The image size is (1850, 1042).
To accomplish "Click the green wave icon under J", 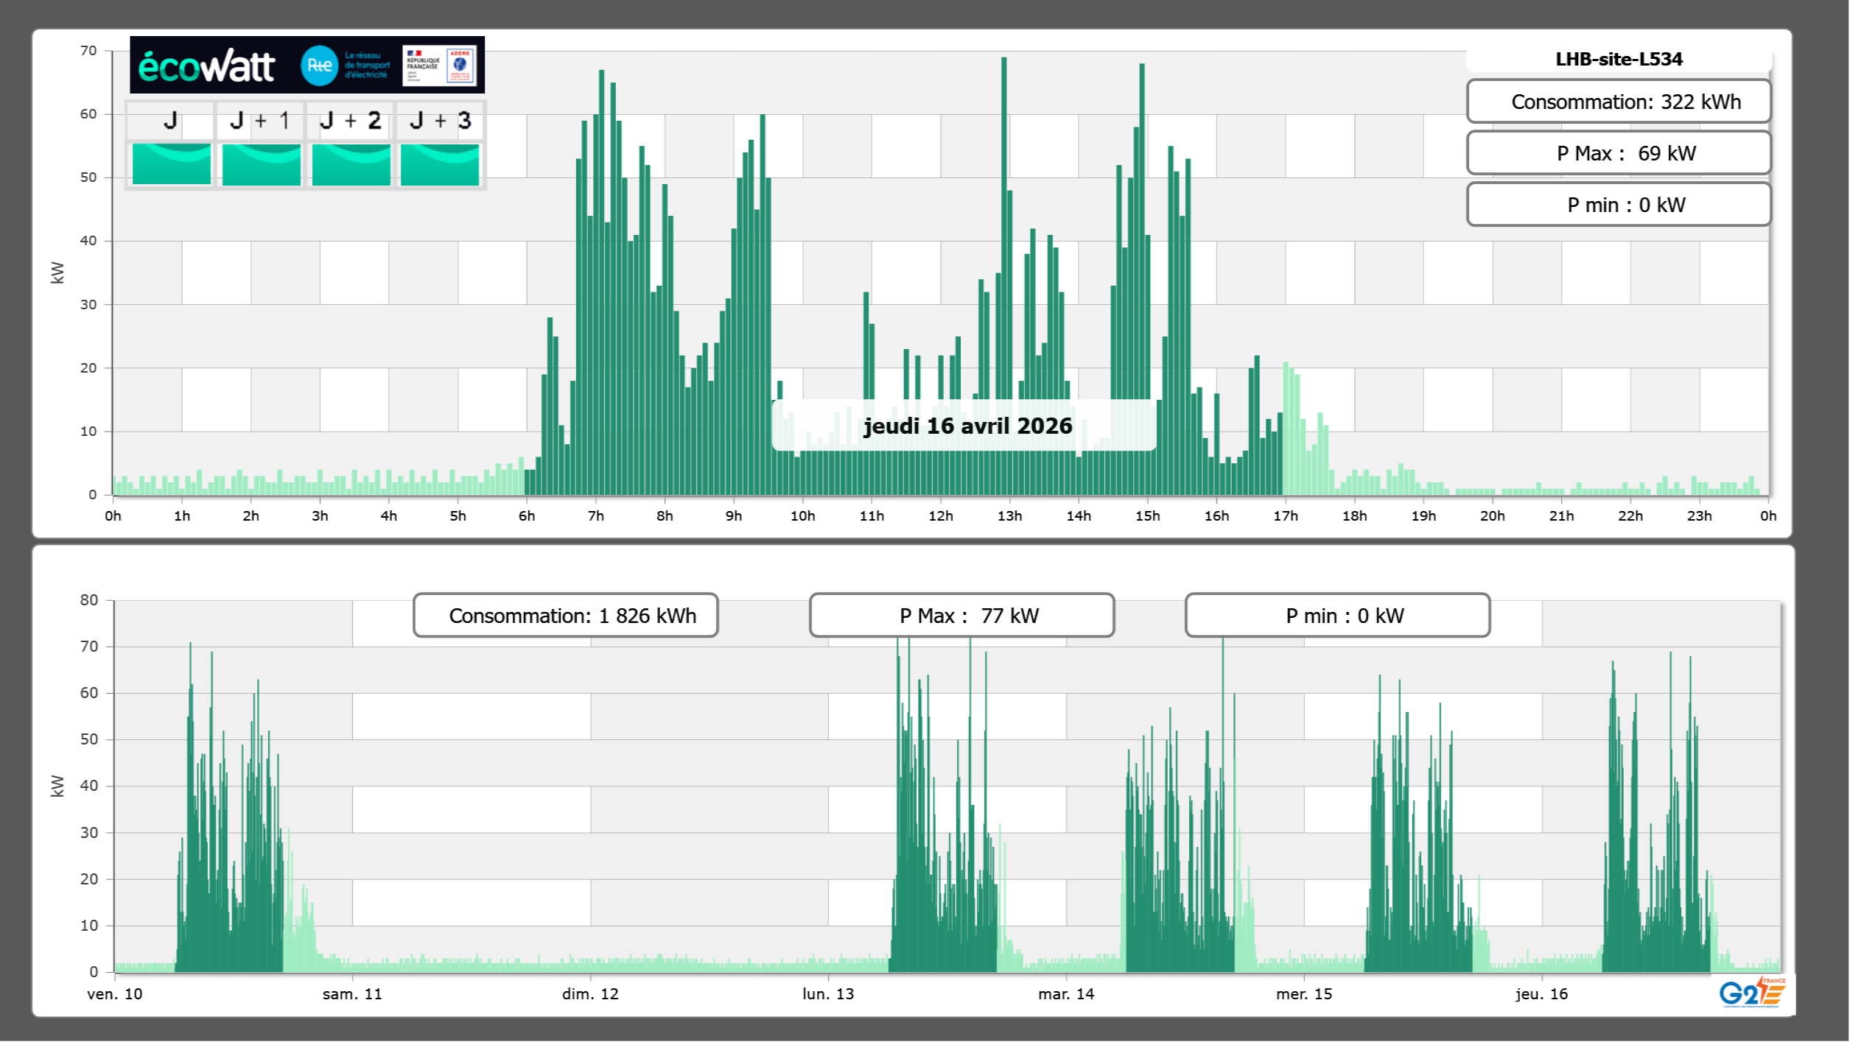I will [171, 163].
